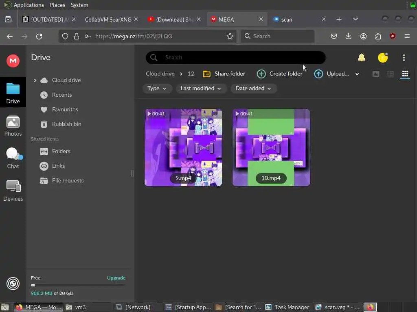Click the MEGA logo icon
The width and height of the screenshot is (417, 312).
point(13,61)
